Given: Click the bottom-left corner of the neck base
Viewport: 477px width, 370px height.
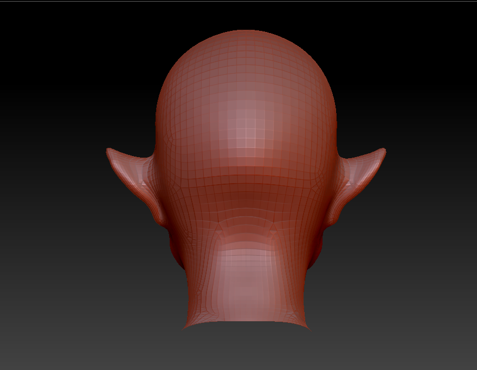Looking at the screenshot, I should (185, 327).
